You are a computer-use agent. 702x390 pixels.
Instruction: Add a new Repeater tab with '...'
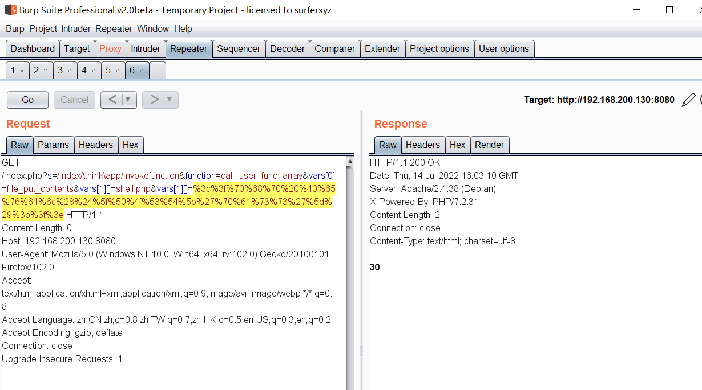pyautogui.click(x=157, y=71)
